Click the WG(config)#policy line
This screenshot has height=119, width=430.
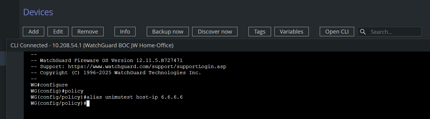(57, 91)
